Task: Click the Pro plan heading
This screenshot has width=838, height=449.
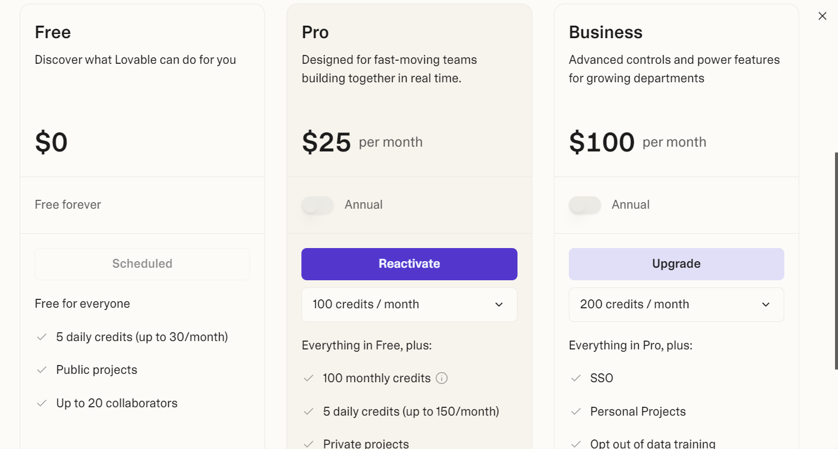Action: pyautogui.click(x=315, y=32)
